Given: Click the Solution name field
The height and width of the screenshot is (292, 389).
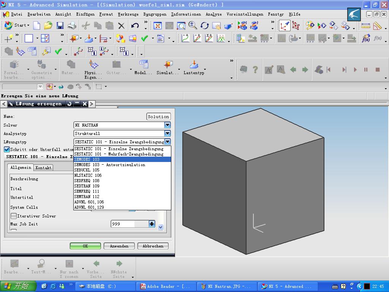Looking at the screenshot, I should click(x=158, y=117).
